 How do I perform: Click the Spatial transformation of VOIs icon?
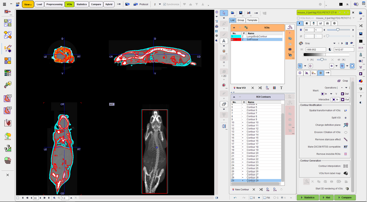[x=345, y=110]
